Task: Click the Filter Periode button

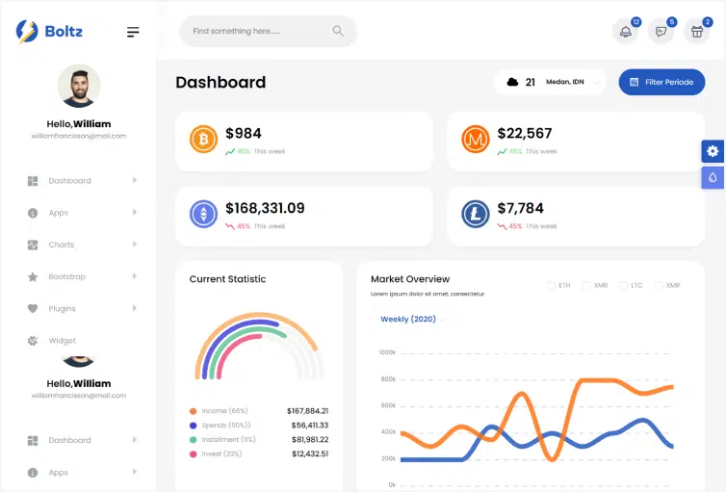Action: (661, 83)
